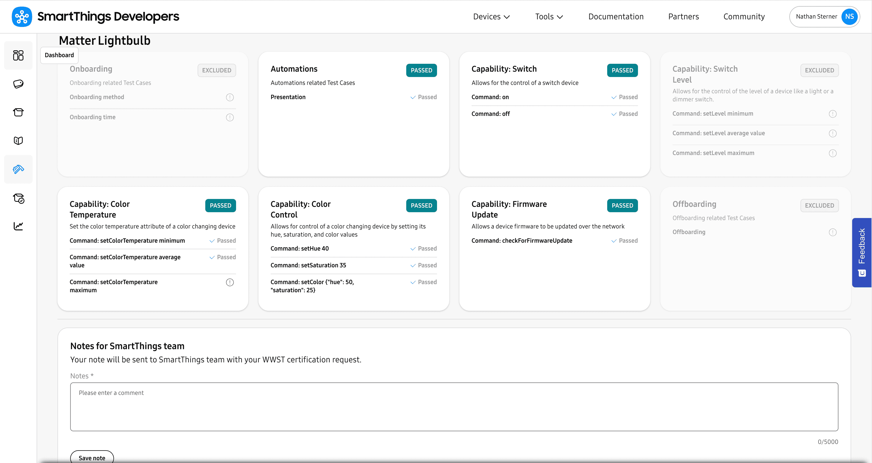Open the analytics chart sidebar icon
This screenshot has width=872, height=463.
18,226
